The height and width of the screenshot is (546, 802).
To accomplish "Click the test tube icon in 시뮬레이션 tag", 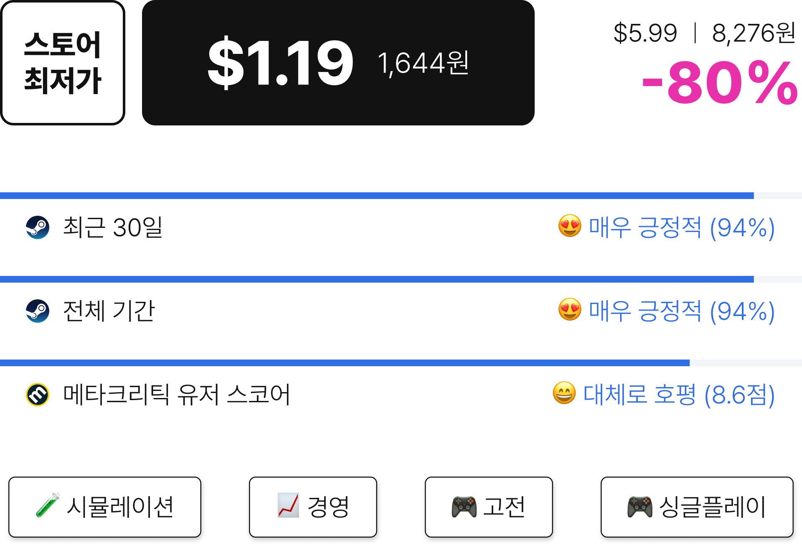I will (48, 505).
